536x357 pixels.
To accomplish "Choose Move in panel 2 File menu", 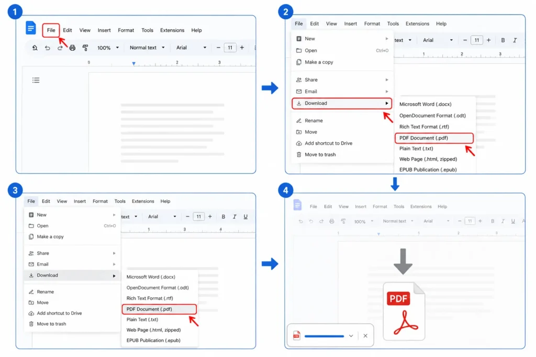I will click(x=311, y=132).
